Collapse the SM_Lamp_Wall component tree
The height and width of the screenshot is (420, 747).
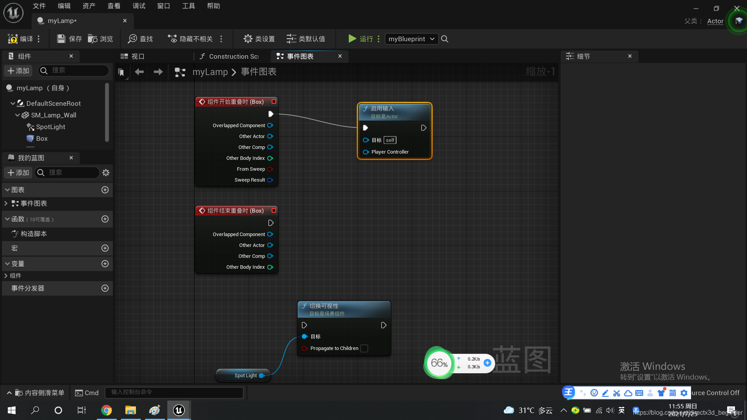(18, 115)
